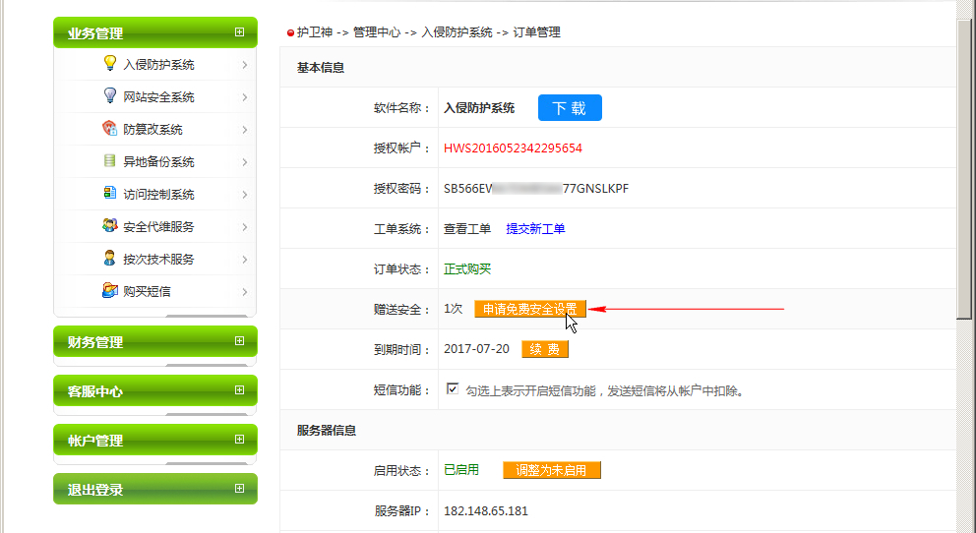The width and height of the screenshot is (976, 533).
Task: Click the blue 下载 button
Action: 570,108
